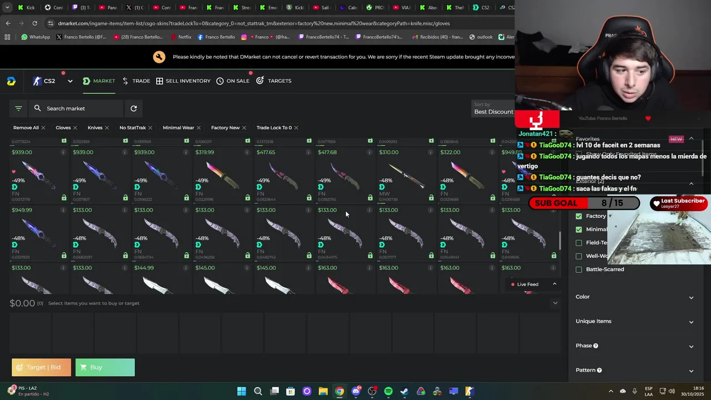Viewport: 711px width, 400px height.
Task: Collapse the cart tray with chevron
Action: click(x=555, y=303)
